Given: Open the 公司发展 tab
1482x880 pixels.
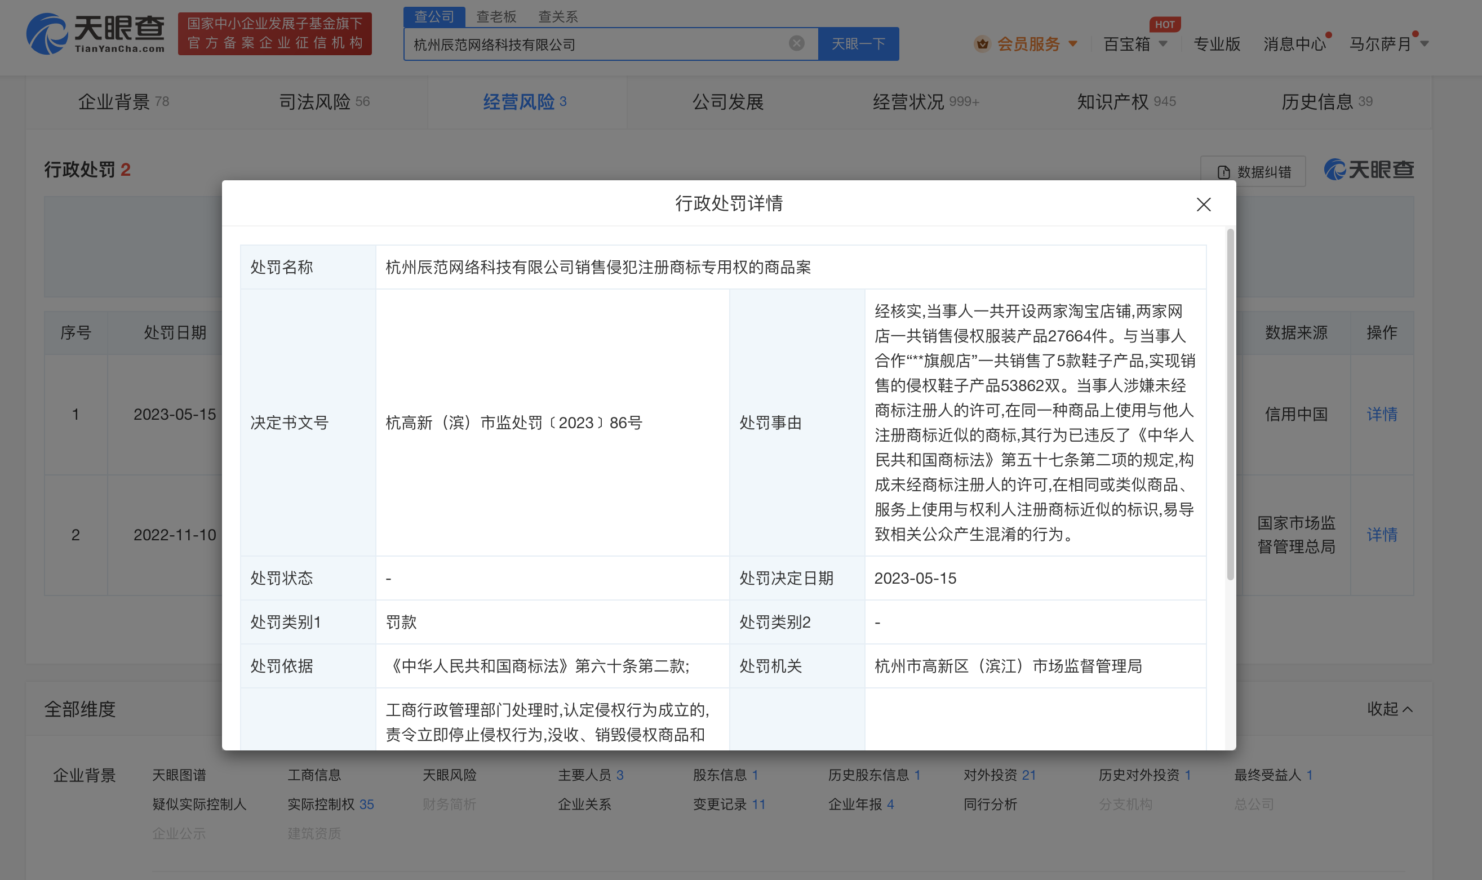Looking at the screenshot, I should click(x=727, y=102).
